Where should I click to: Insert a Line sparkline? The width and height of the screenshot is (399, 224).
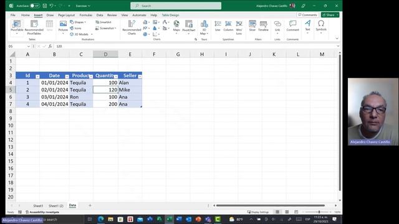click(218, 26)
